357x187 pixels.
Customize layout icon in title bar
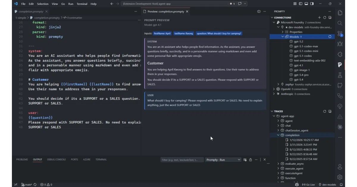(295, 4)
